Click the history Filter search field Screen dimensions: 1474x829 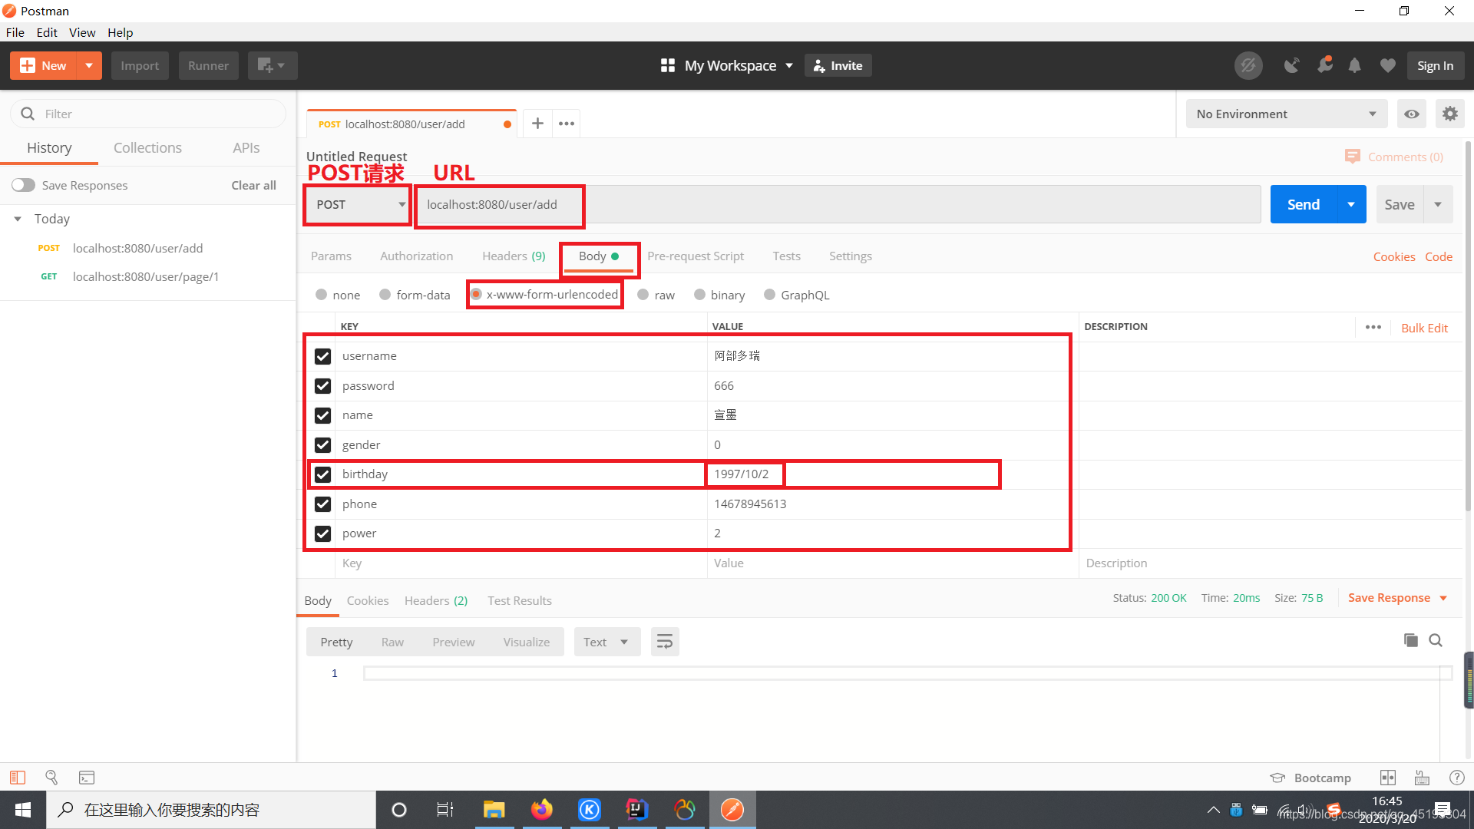148,114
